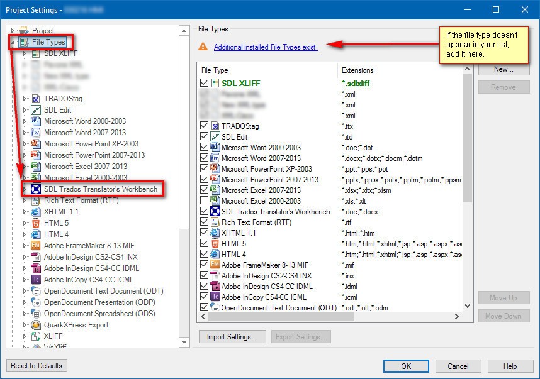540x379 pixels.
Task: Expand the TRADOStag tree node
Action: pyautogui.click(x=25, y=99)
